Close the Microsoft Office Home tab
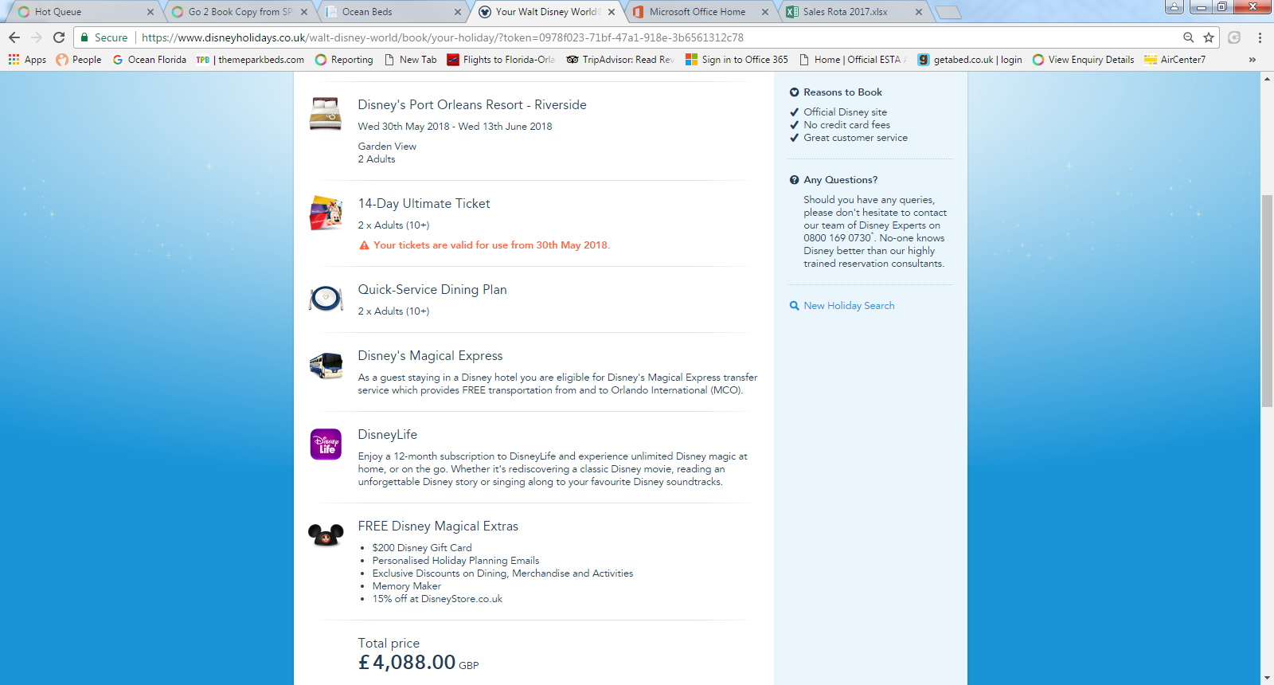Screen dimensions: 1274x685 765,12
